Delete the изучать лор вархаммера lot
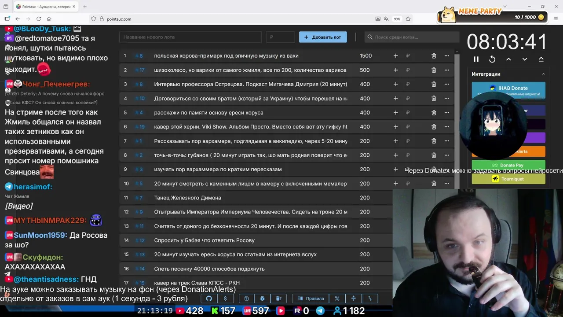 [434, 170]
